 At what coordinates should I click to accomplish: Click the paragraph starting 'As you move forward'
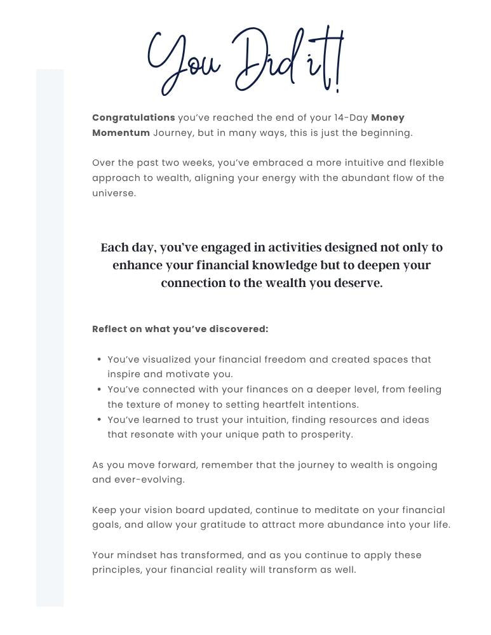click(264, 472)
